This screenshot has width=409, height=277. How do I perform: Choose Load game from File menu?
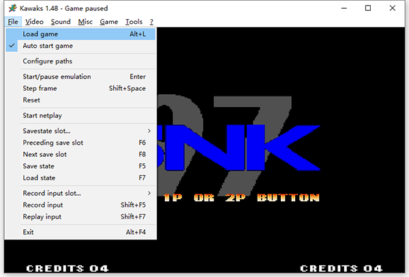coord(80,34)
